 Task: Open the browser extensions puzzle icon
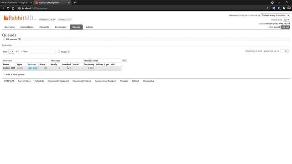(284, 8)
